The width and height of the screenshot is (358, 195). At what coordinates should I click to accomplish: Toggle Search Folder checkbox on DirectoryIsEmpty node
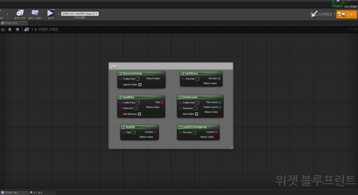tap(140, 85)
